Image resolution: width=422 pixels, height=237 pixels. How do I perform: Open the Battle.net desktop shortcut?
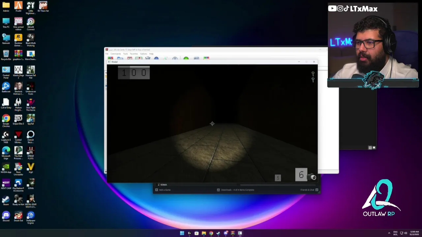tap(6, 88)
